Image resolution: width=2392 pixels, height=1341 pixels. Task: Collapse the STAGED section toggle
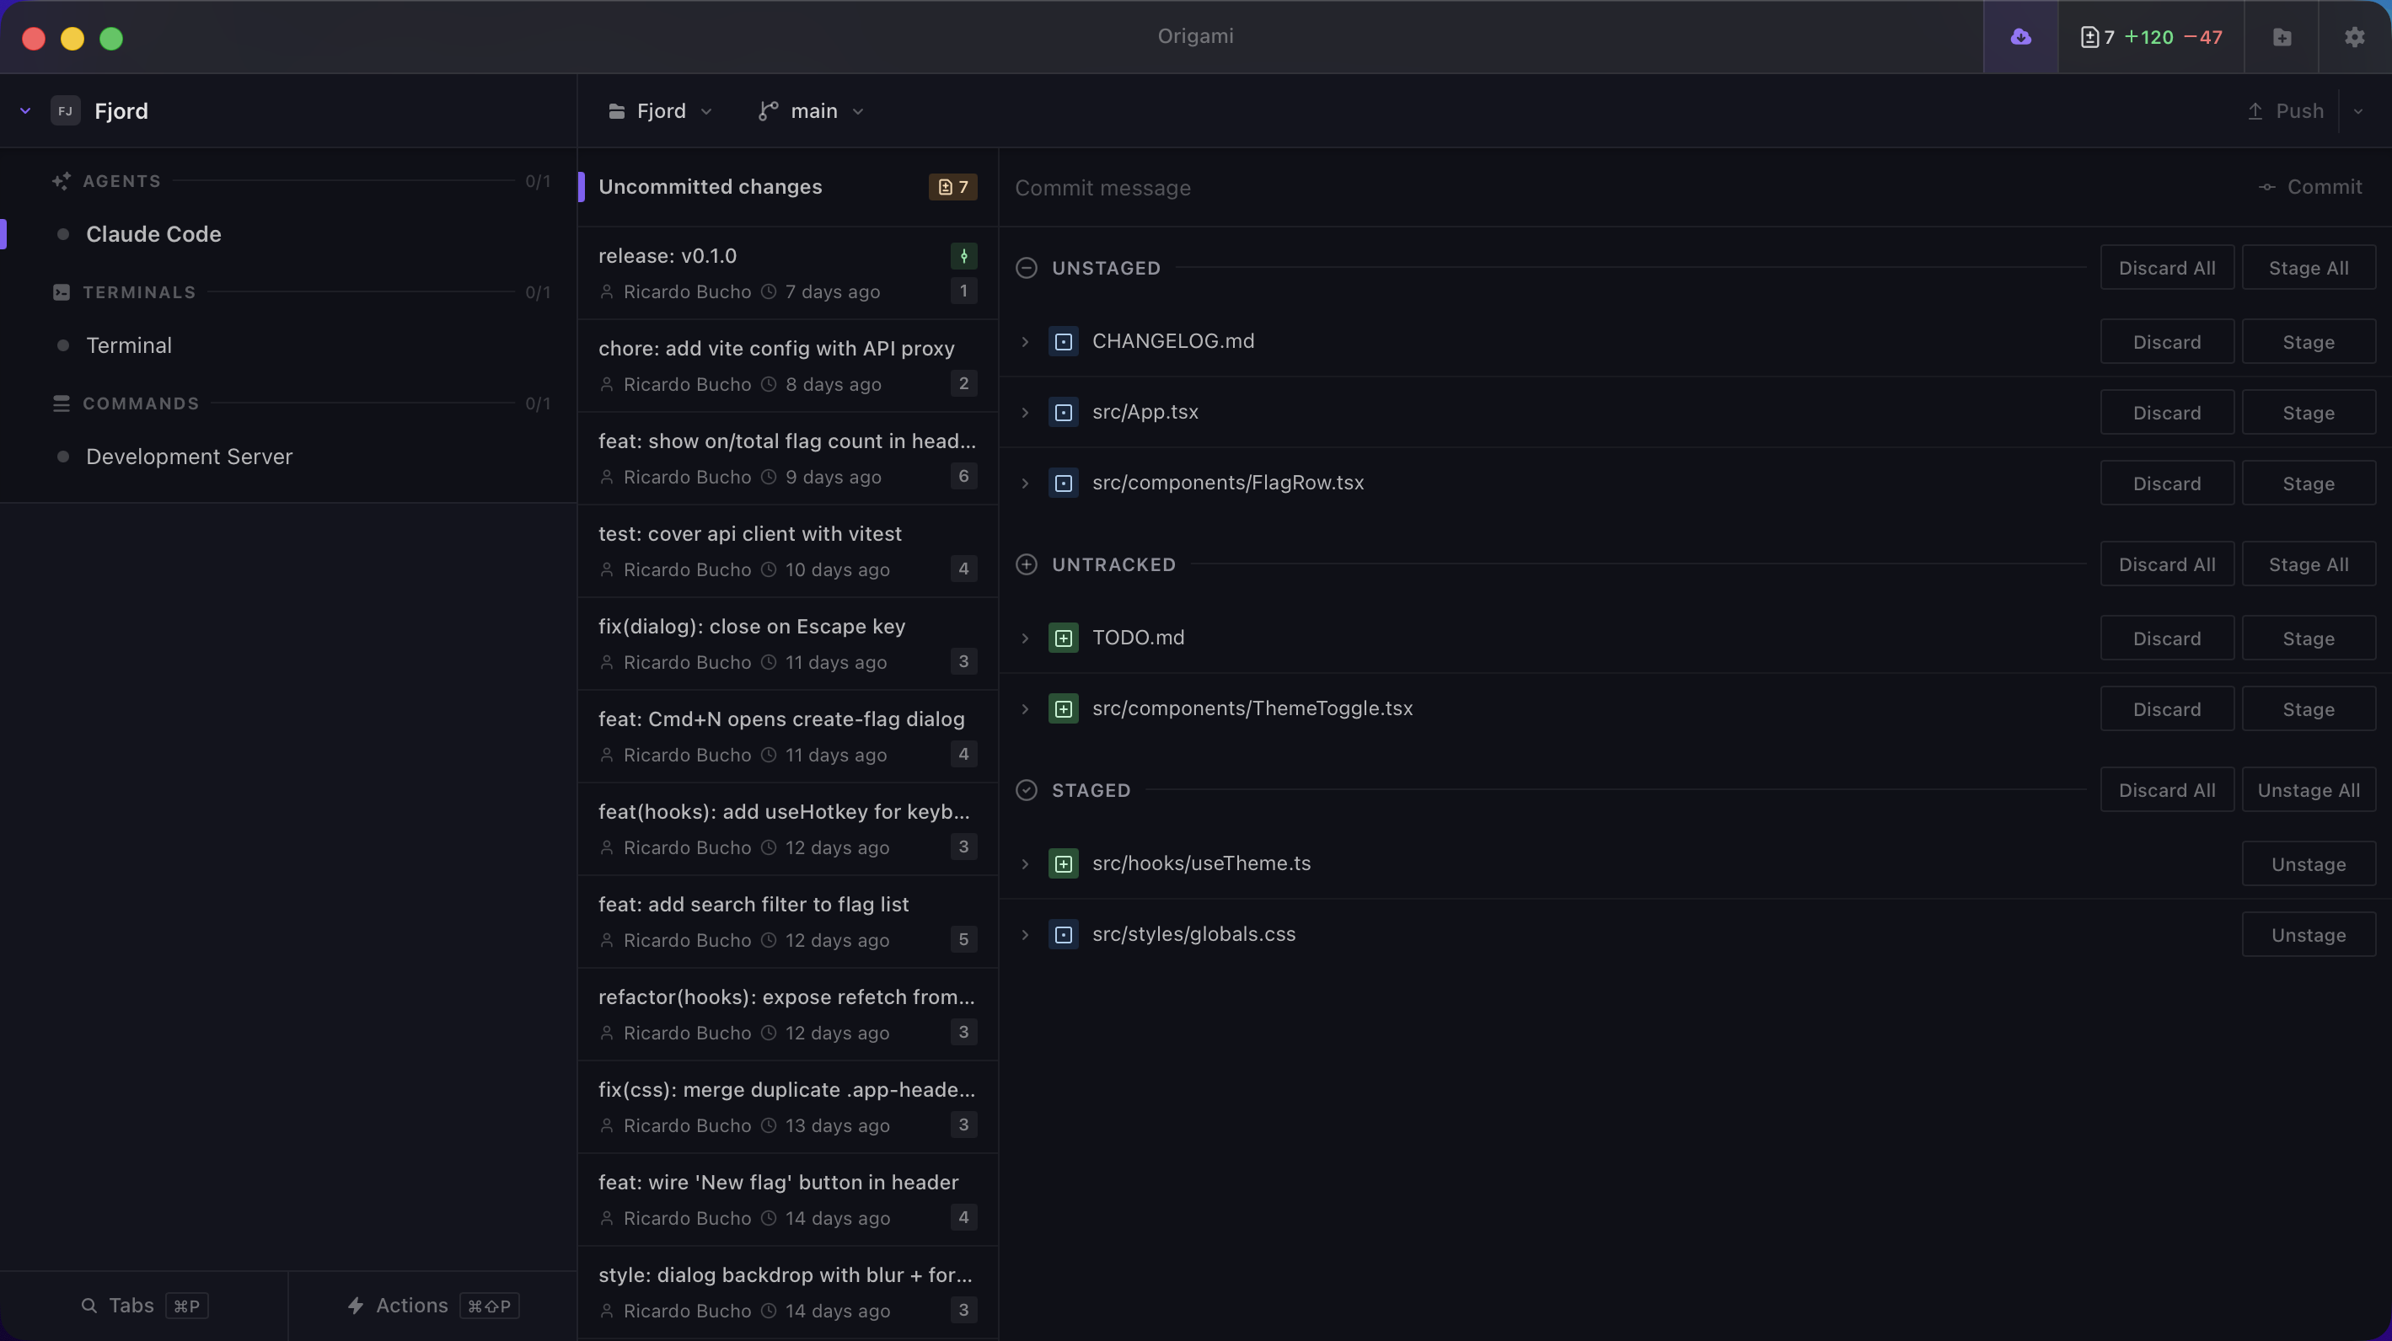click(x=1027, y=790)
